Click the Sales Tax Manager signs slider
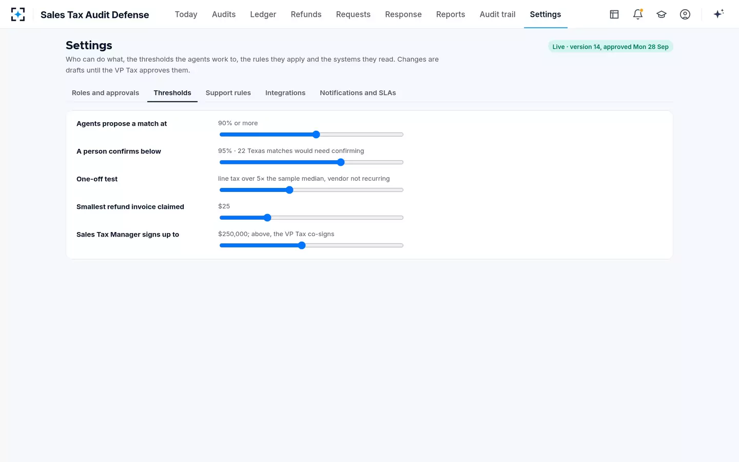The height and width of the screenshot is (462, 739). pyautogui.click(x=311, y=245)
